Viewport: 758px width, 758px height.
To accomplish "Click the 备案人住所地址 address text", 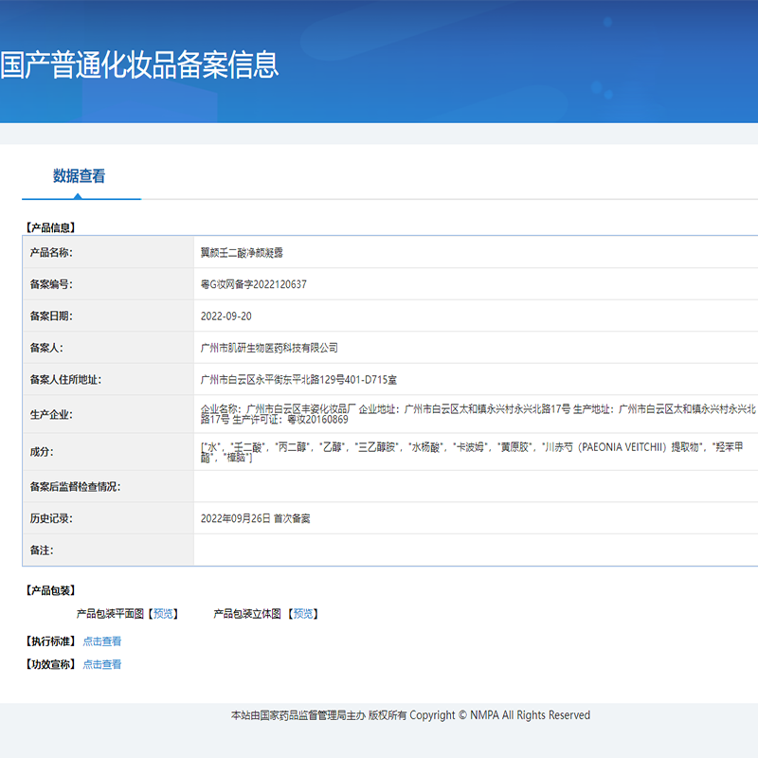I will [x=299, y=379].
